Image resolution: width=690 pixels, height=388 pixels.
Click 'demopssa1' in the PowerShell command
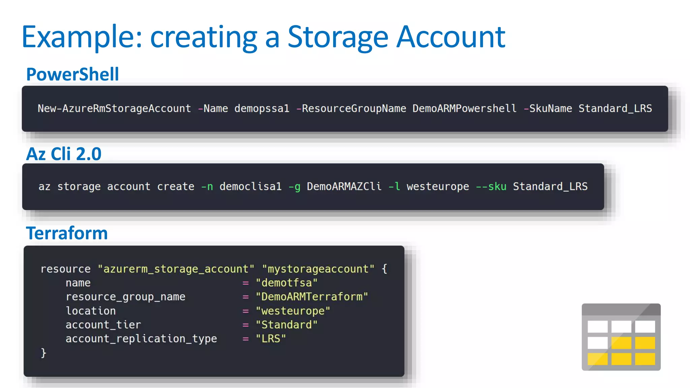pyautogui.click(x=262, y=108)
